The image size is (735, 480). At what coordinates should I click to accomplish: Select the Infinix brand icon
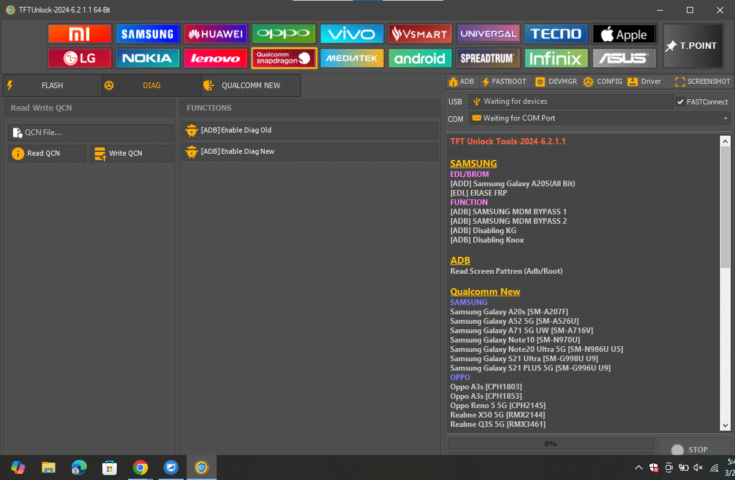point(556,58)
